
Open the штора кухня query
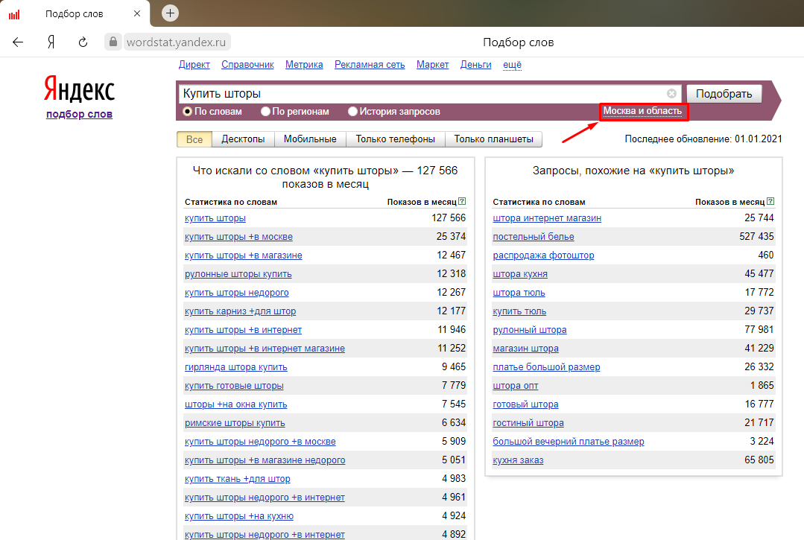(520, 274)
